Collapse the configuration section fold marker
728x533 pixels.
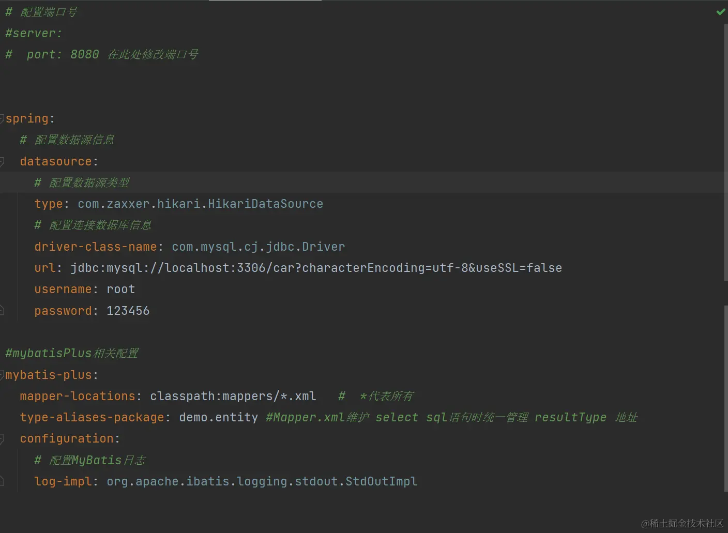click(2, 439)
